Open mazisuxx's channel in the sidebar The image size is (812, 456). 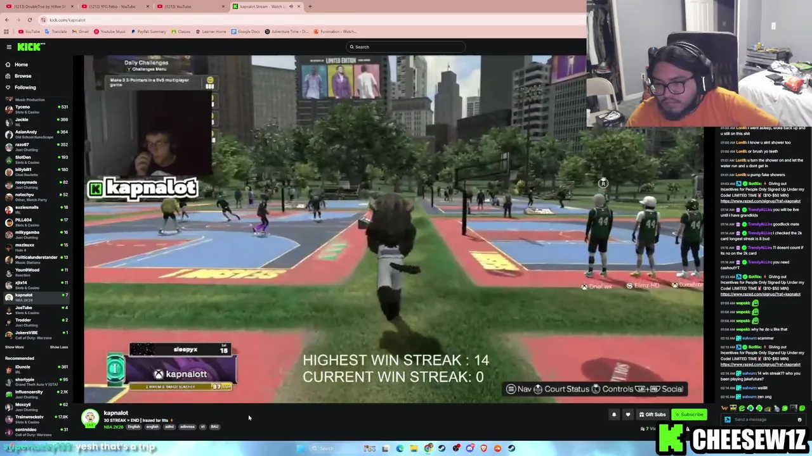click(x=36, y=247)
